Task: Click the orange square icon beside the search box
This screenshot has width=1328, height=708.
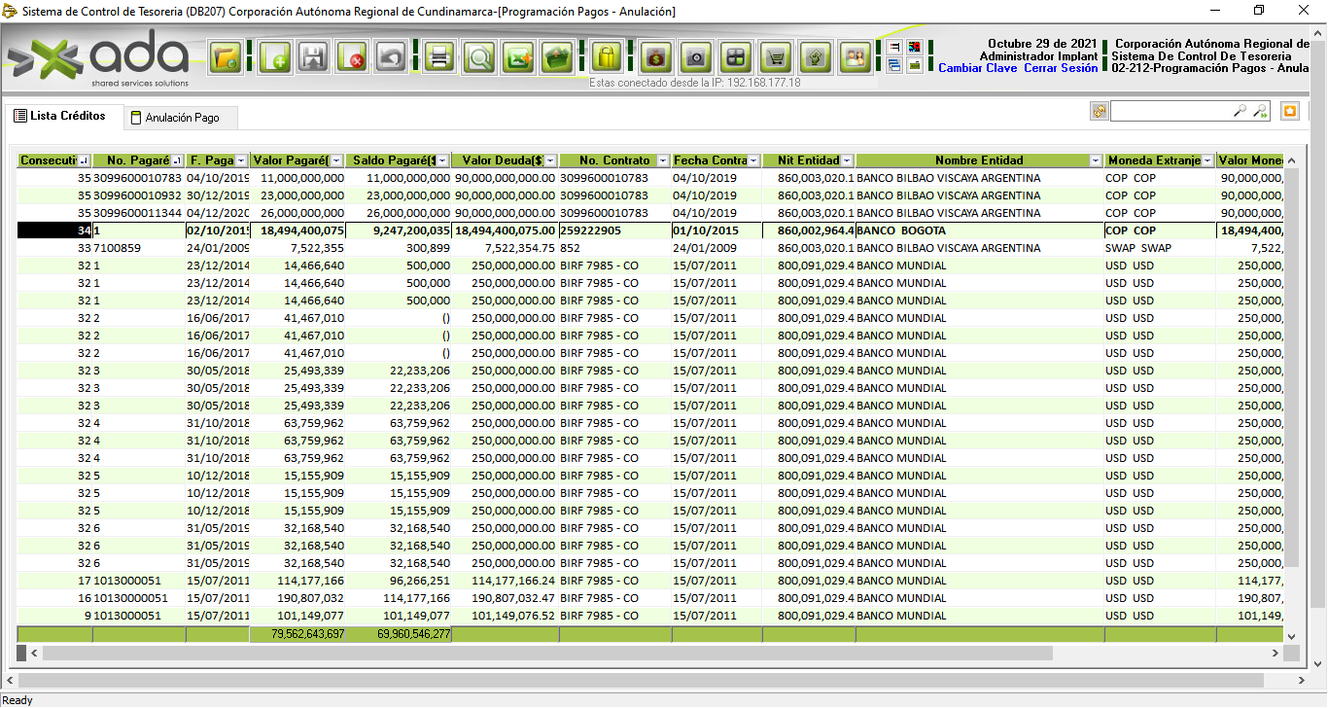Action: point(1290,111)
